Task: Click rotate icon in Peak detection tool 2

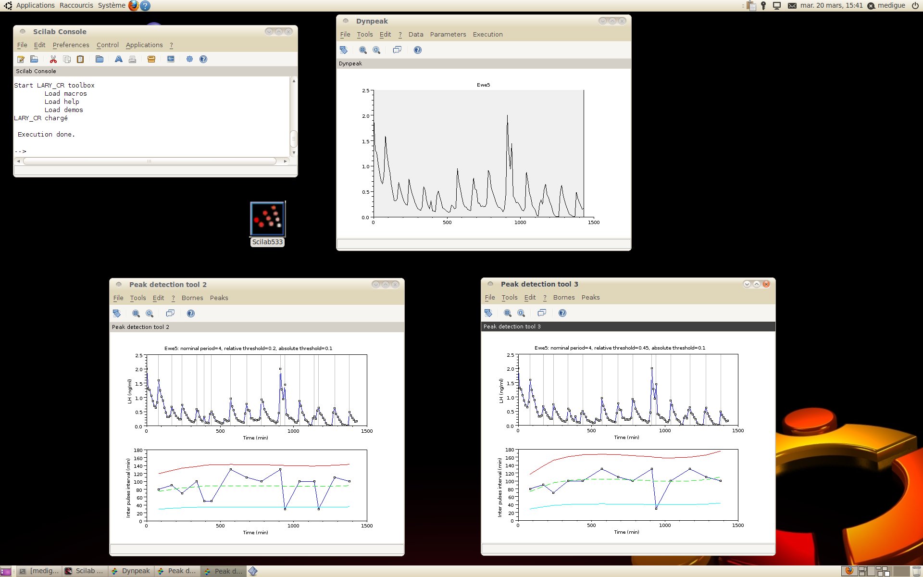Action: point(117,314)
